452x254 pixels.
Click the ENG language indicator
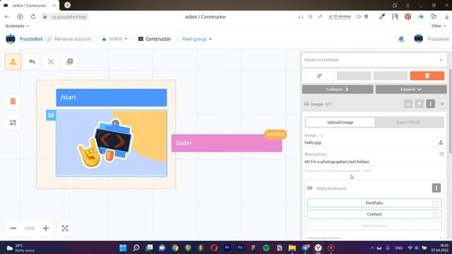[x=399, y=248]
